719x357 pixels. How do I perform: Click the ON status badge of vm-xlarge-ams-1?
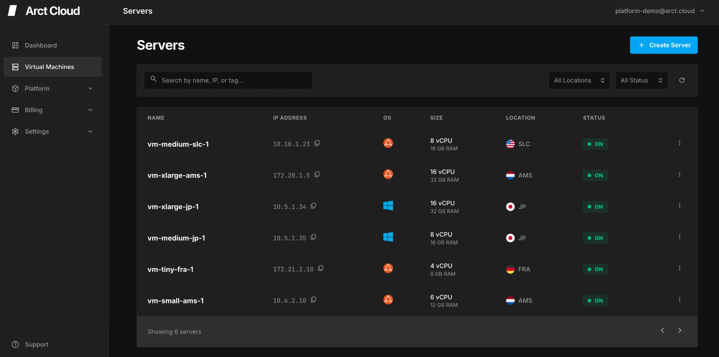(x=595, y=176)
